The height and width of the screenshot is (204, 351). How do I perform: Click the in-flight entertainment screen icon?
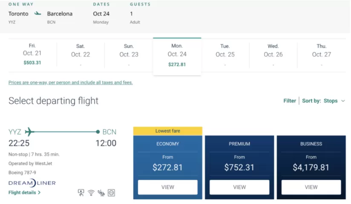point(81,193)
